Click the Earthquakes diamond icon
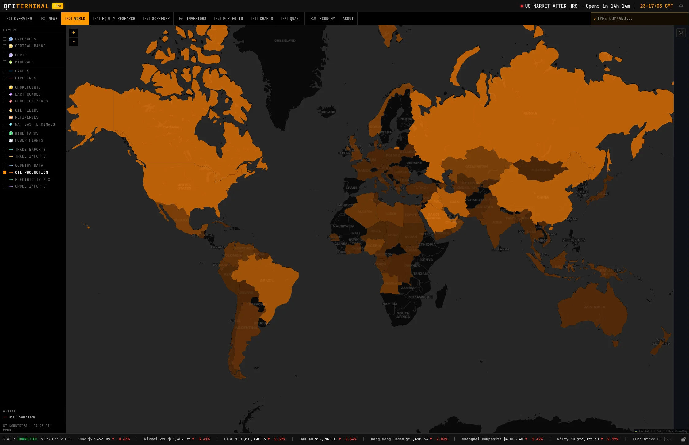Screen dimensions: 689x445 coord(11,94)
